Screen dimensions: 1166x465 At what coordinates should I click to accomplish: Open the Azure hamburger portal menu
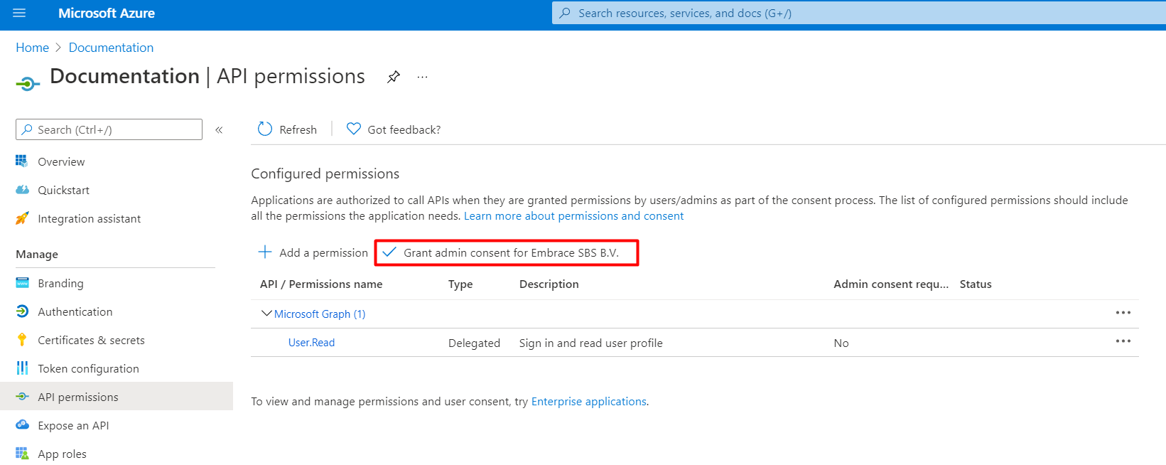19,13
